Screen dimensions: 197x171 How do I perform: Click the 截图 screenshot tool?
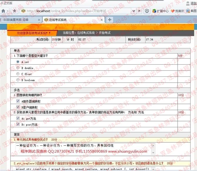point(191,11)
